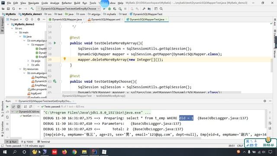The image size is (277, 156).
Task: Collapse the mapper package node
Action: coord(28,45)
